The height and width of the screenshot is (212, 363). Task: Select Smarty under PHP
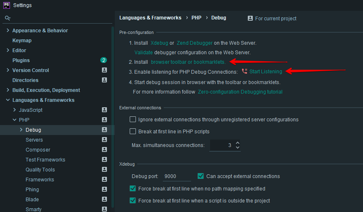click(x=34, y=209)
